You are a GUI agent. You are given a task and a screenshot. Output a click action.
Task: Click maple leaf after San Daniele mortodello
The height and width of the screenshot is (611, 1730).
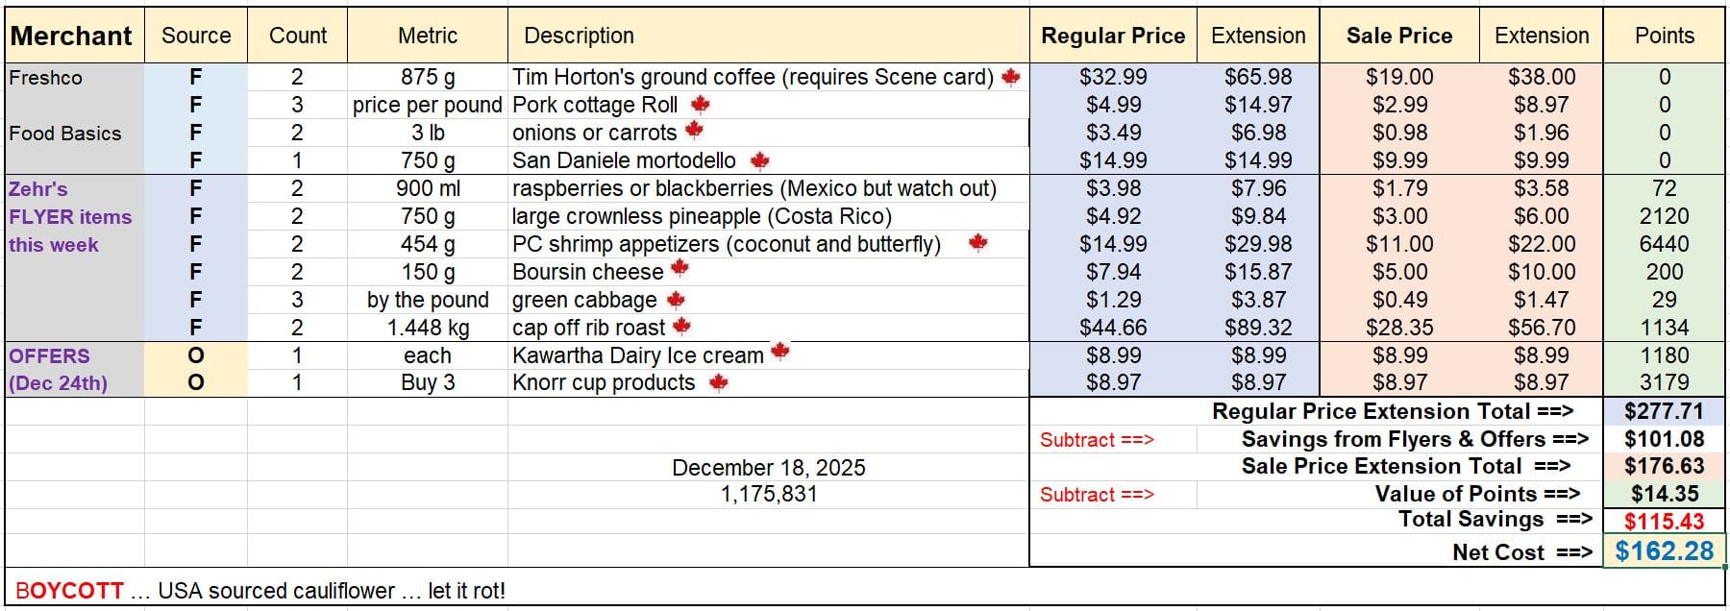759,160
